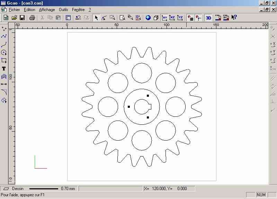
Task: Click the greyed +Y rotate icon
Action: (273, 53)
